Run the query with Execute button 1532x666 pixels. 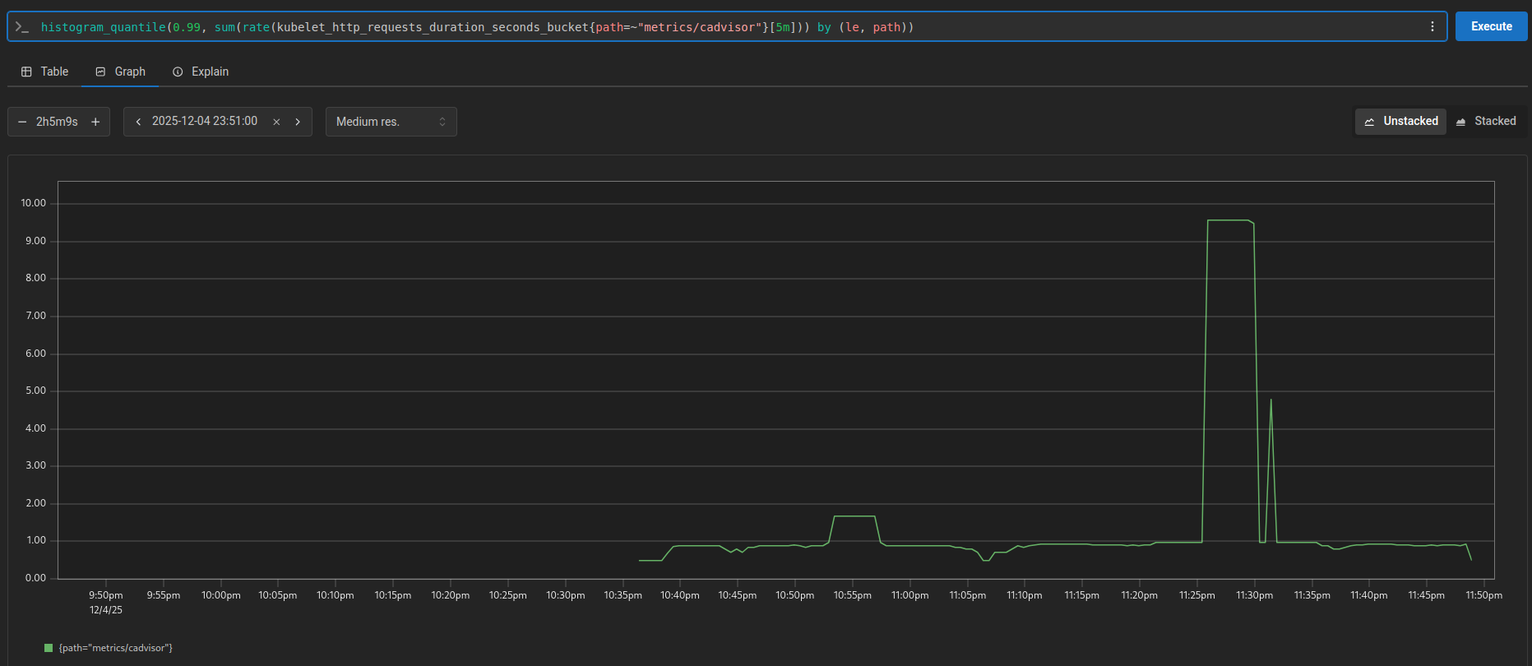pyautogui.click(x=1491, y=26)
